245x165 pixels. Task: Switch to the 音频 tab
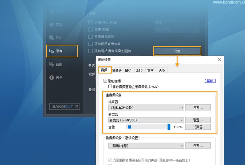click(105, 70)
